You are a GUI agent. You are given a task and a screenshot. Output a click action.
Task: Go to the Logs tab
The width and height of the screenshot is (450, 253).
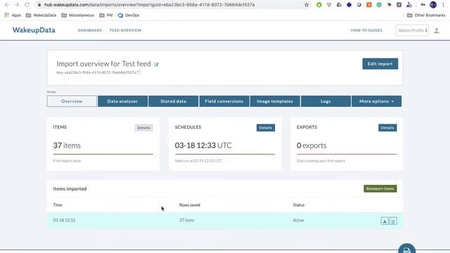[x=326, y=101]
